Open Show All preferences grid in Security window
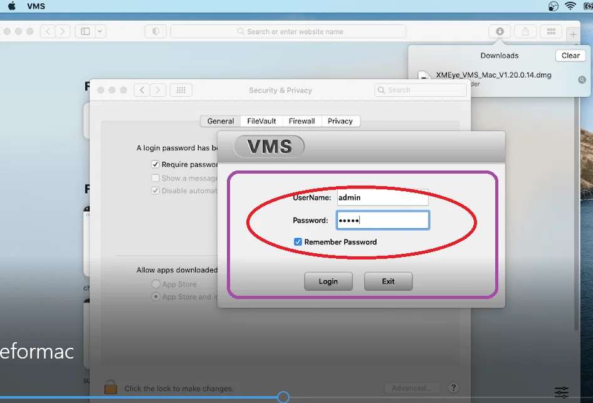The height and width of the screenshot is (403, 593). click(x=181, y=90)
